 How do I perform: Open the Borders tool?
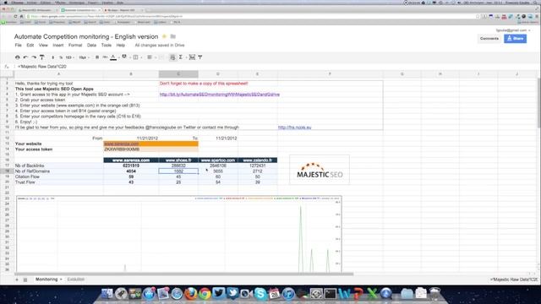[135, 57]
